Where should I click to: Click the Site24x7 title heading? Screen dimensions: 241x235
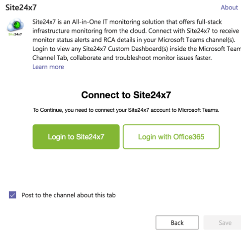click(x=21, y=8)
